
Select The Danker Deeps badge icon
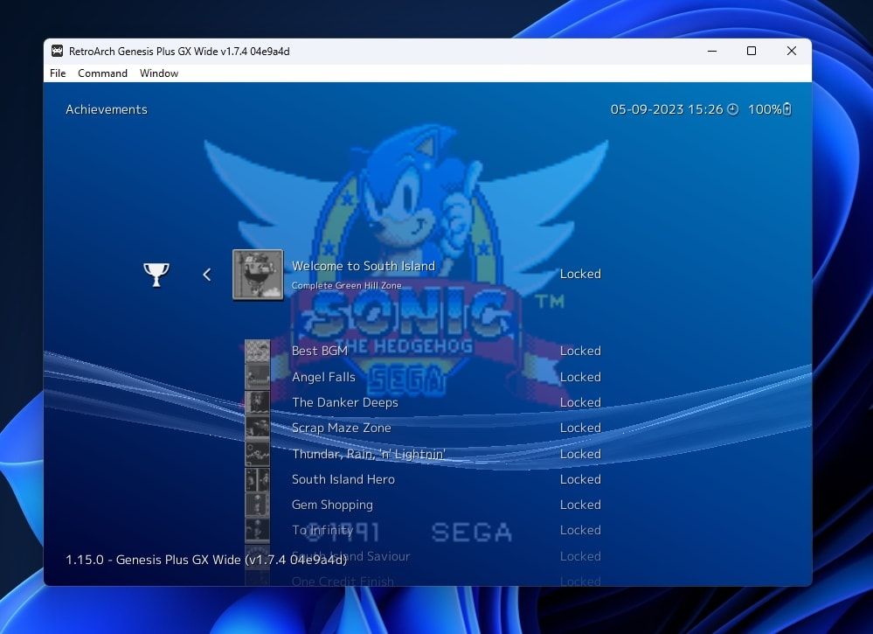(258, 402)
